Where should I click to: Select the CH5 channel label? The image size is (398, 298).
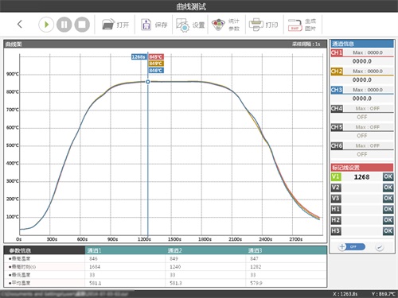coord(337,127)
